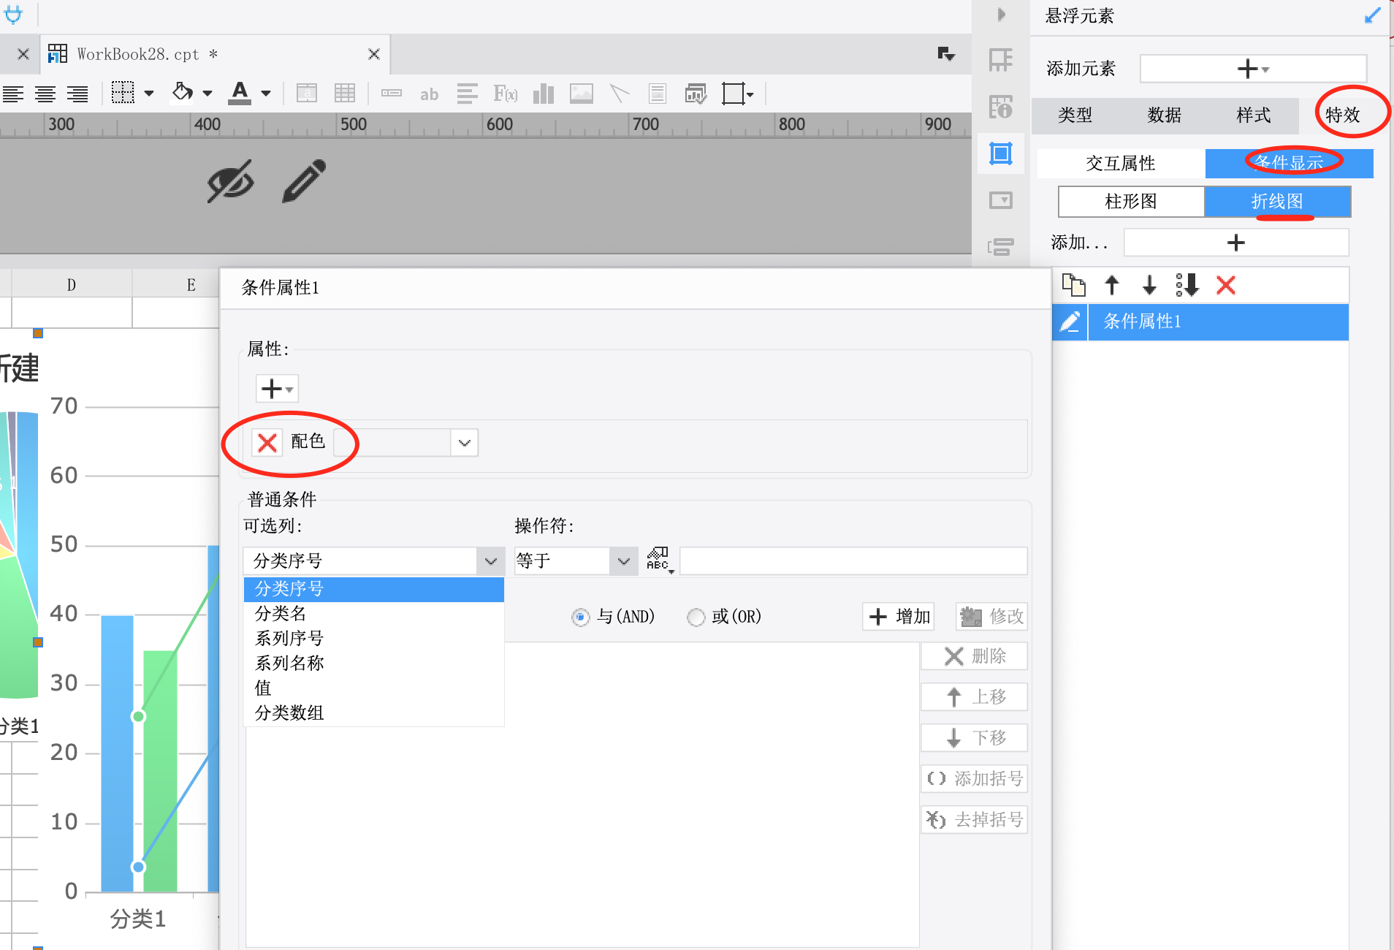1394x950 pixels.
Task: Click the center alignment toolbar icon
Action: [45, 94]
